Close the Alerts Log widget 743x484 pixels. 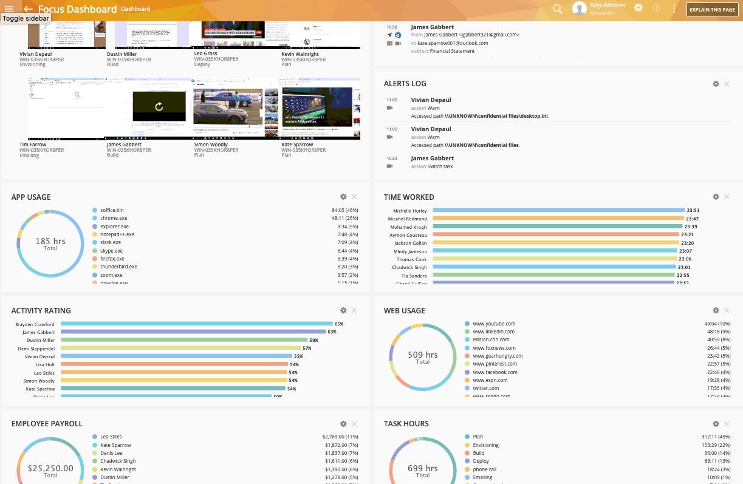tap(727, 84)
